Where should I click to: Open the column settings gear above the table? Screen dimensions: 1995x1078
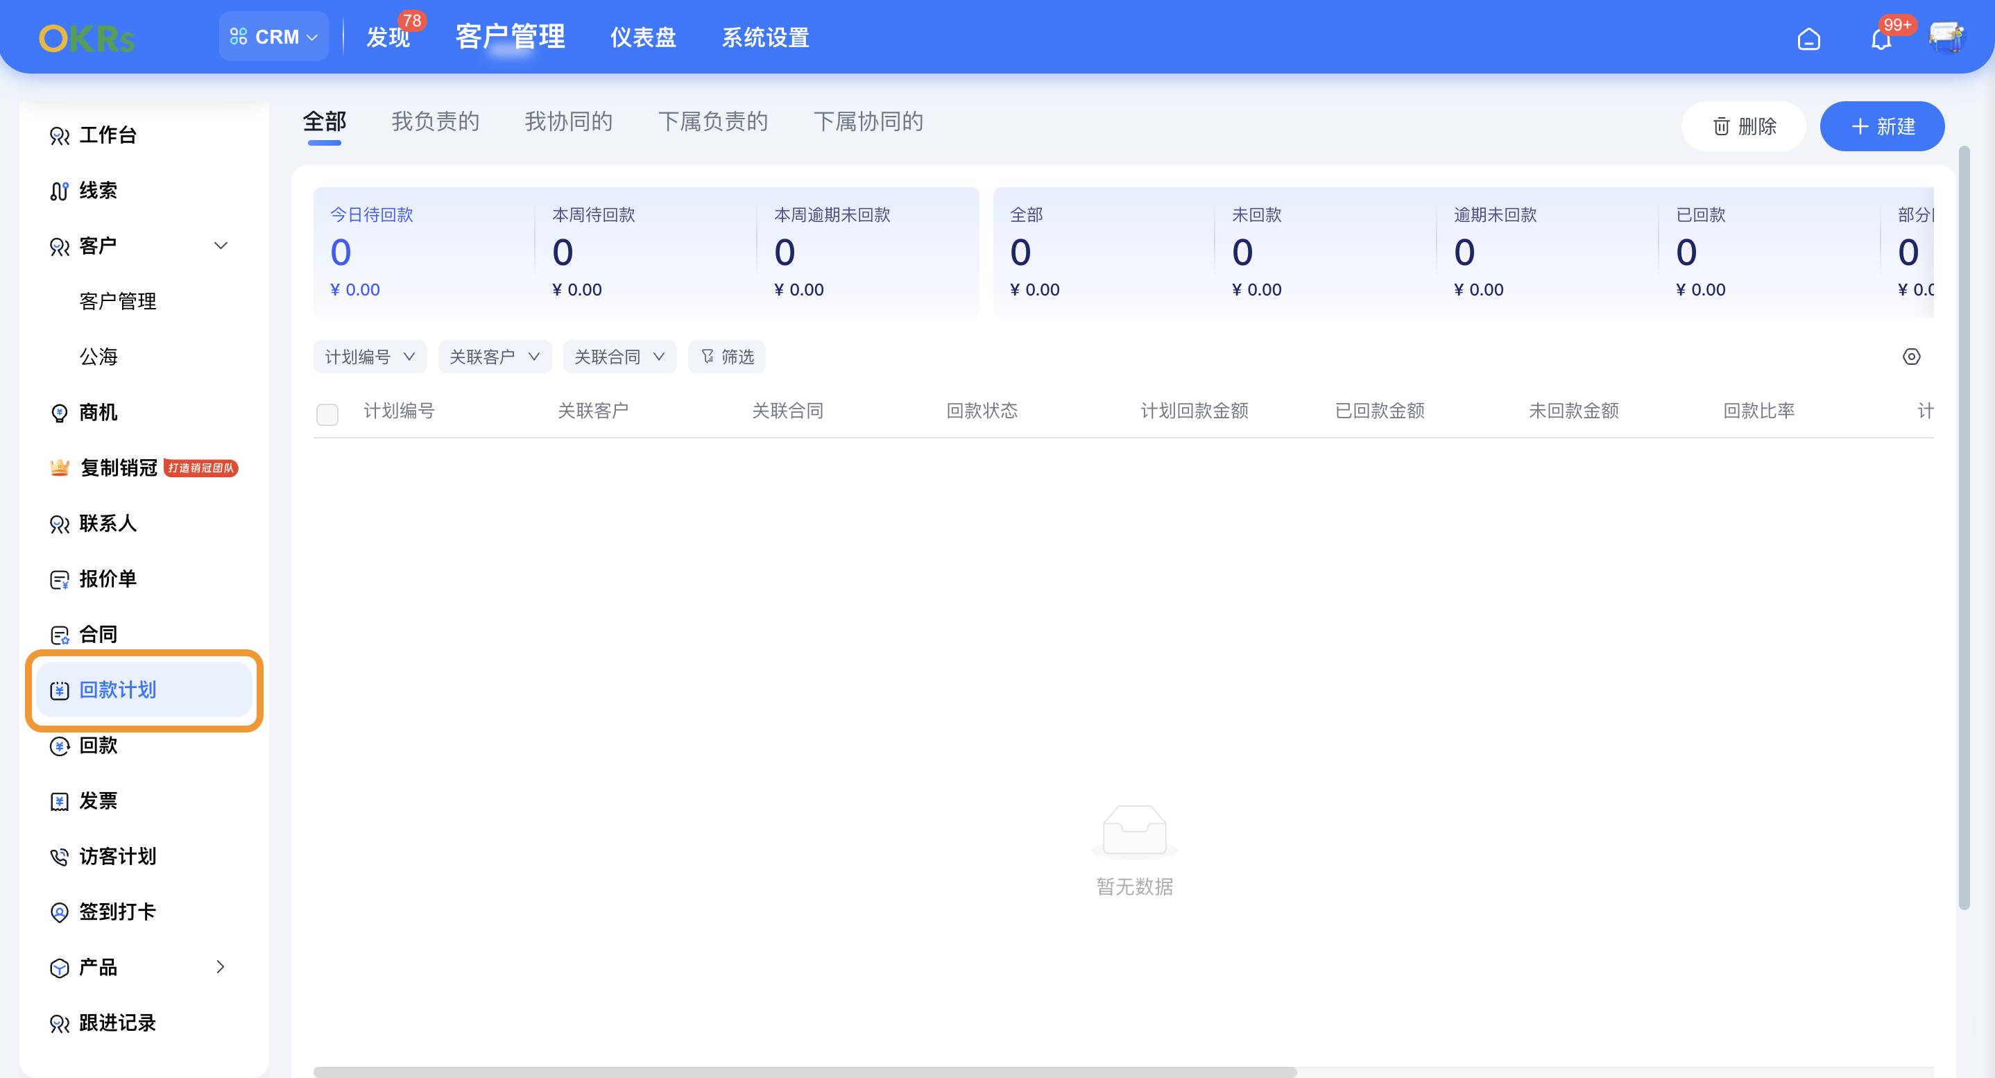1911,357
